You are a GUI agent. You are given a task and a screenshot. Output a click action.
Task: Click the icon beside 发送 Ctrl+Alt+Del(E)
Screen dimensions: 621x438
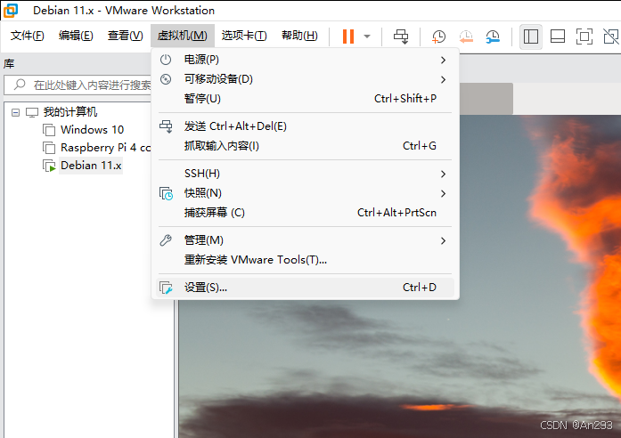point(166,126)
